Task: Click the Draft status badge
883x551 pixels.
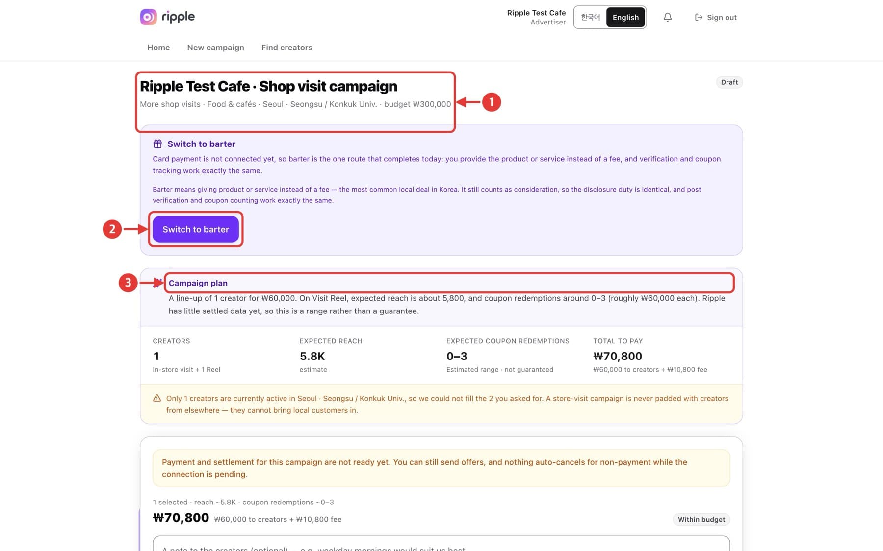Action: [729, 82]
